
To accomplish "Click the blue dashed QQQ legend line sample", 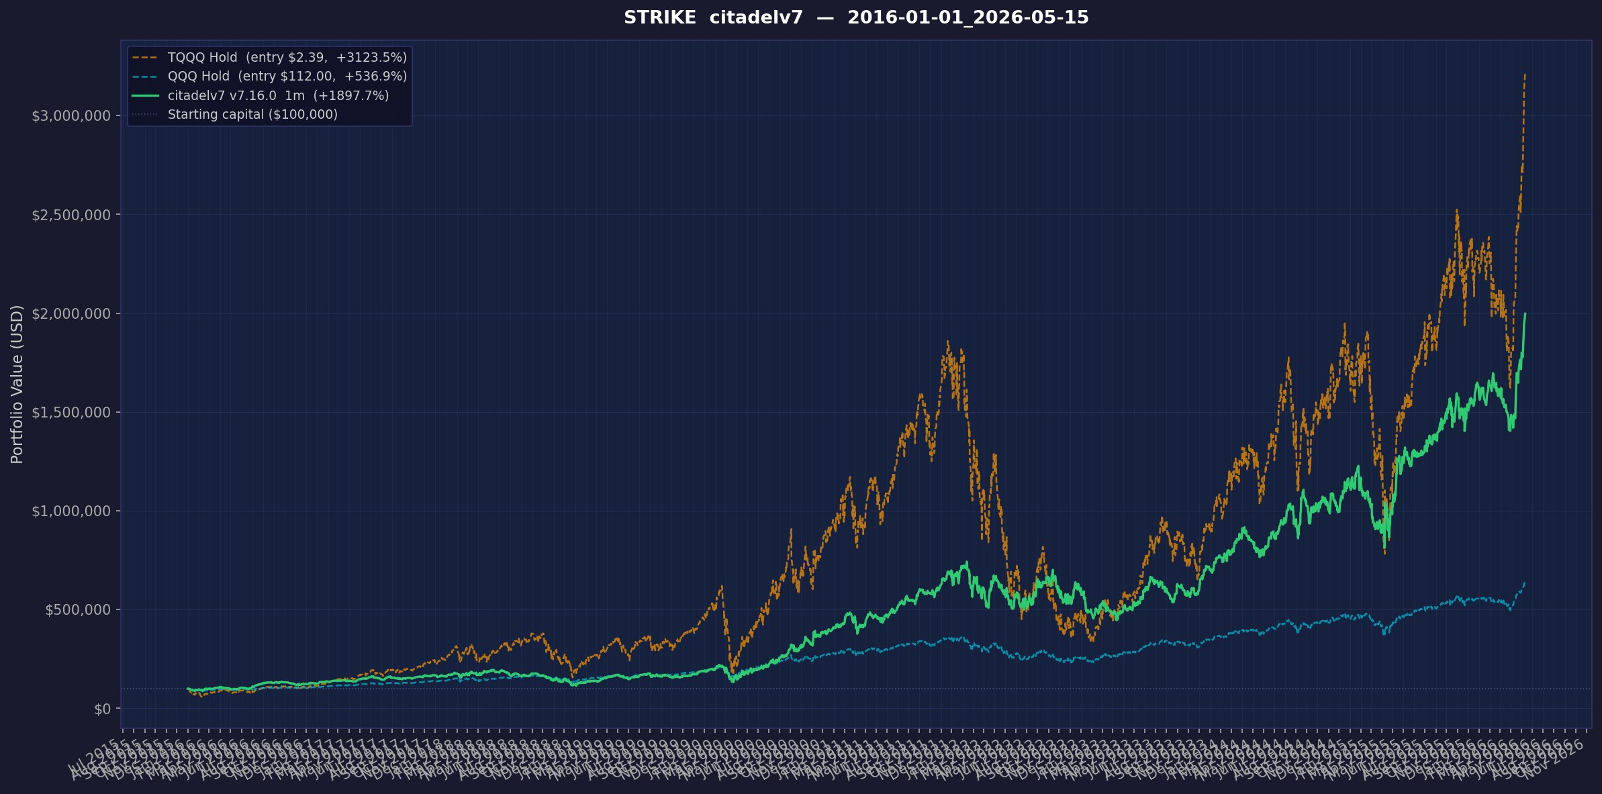I will coord(145,77).
